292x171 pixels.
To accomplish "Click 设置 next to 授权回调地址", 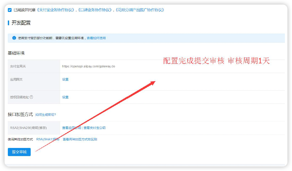I will pos(65,97).
